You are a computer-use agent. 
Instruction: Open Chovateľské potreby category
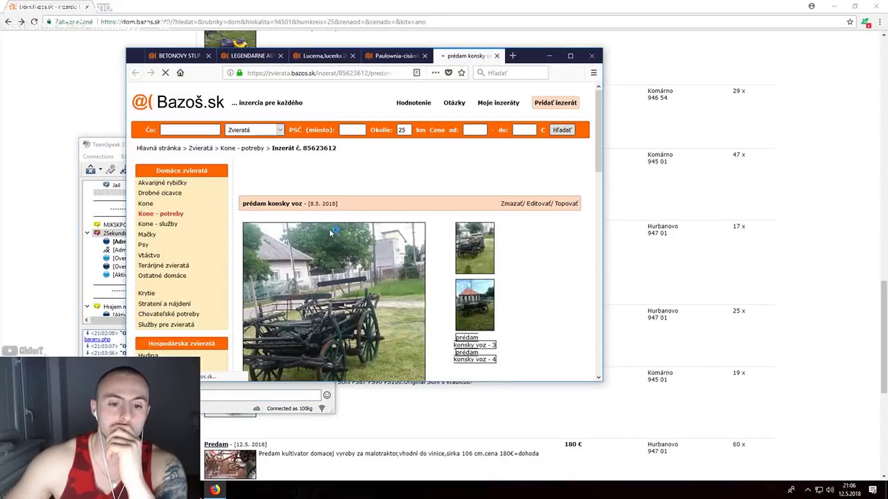169,314
